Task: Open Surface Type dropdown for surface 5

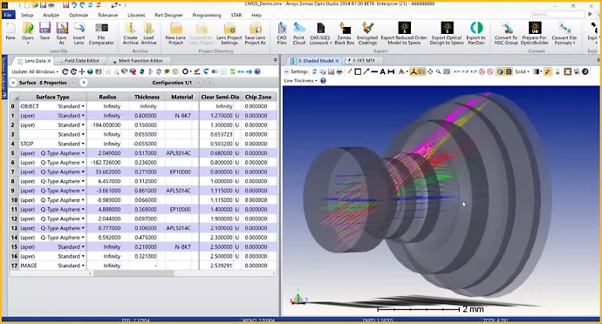Action: click(83, 153)
